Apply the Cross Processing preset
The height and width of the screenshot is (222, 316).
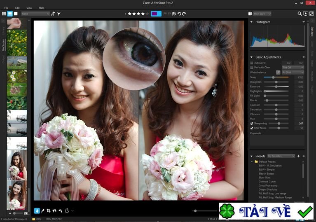pyautogui.click(x=267, y=185)
